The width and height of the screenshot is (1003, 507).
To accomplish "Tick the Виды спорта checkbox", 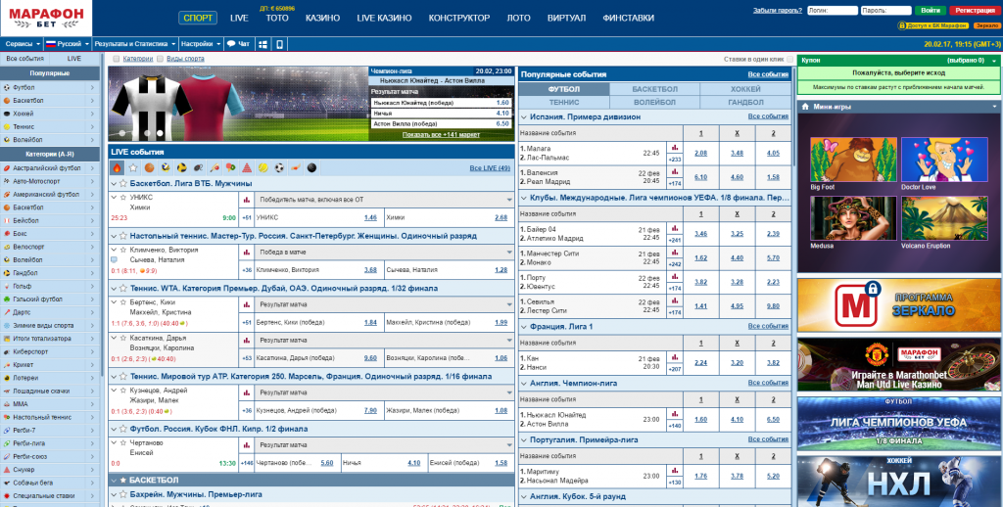I will click(x=160, y=59).
